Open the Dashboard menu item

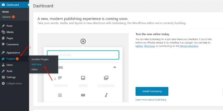[x=14, y=5]
